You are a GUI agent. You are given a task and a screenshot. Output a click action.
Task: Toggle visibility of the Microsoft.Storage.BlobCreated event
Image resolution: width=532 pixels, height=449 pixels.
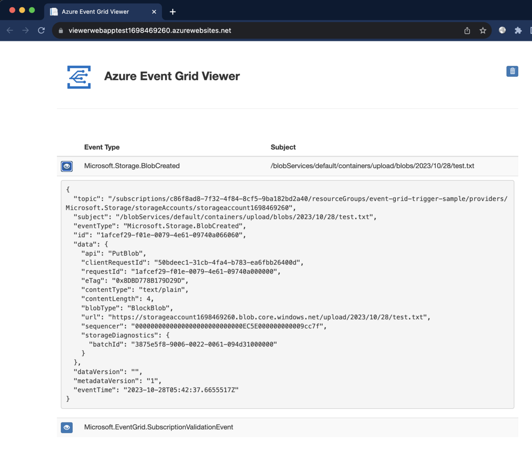tap(66, 166)
